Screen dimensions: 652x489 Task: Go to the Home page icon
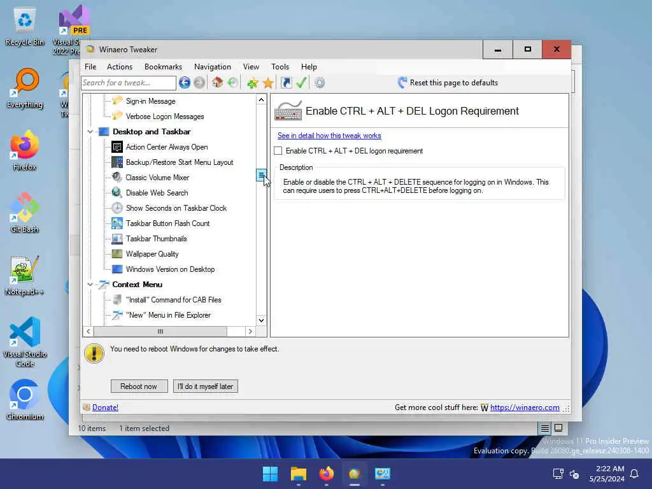point(217,82)
